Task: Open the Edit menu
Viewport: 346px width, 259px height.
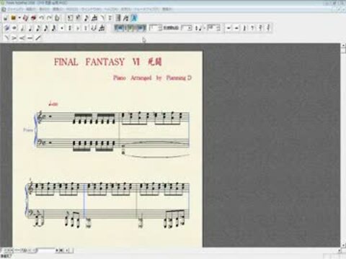Action: coord(30,9)
